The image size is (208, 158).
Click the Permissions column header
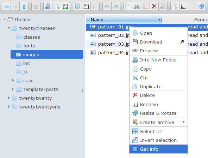click(x=201, y=20)
